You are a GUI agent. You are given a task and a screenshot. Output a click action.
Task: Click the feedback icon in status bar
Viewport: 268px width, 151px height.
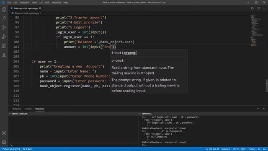259,149
